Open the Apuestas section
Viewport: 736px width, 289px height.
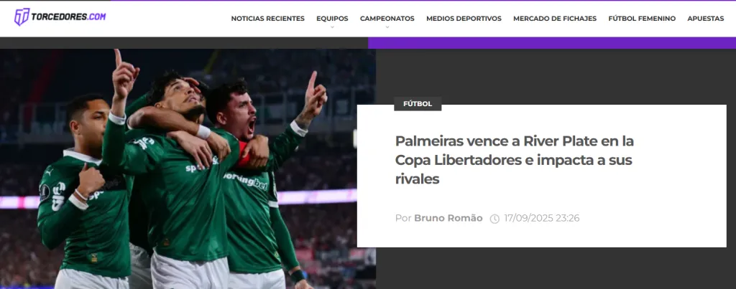point(706,19)
